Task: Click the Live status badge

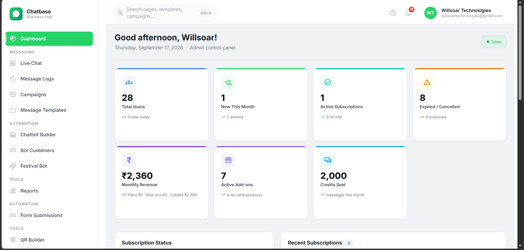Action: pyautogui.click(x=493, y=42)
